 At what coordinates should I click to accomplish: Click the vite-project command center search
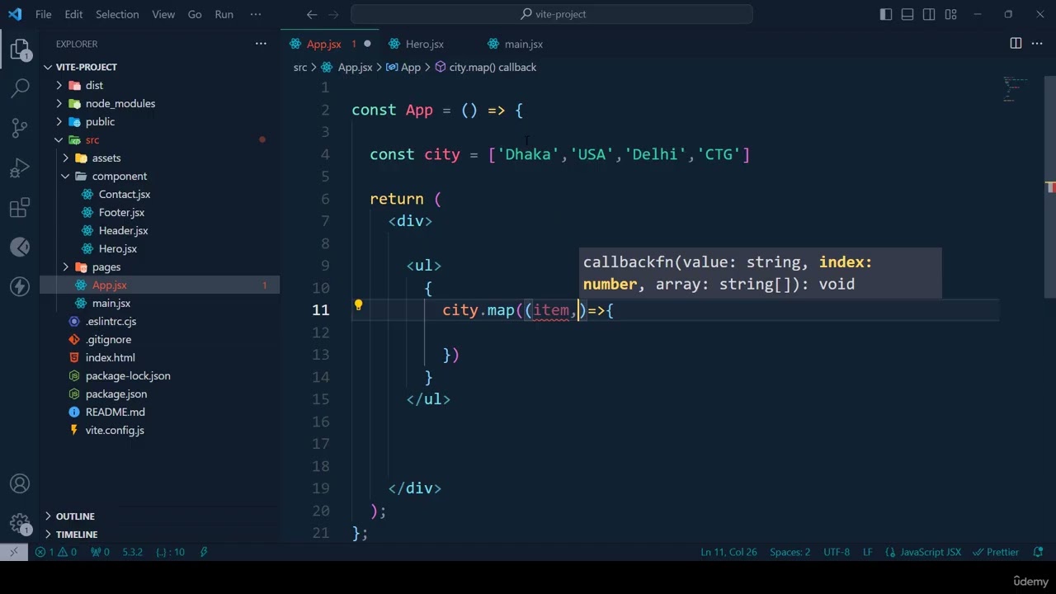[551, 14]
